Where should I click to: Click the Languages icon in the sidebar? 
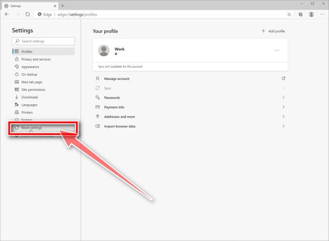tap(17, 104)
